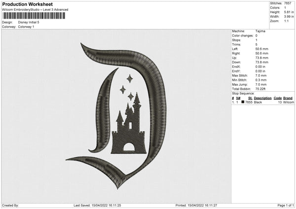Click the 'N#' column header
The height and width of the screenshot is (209, 296).
[238, 98]
